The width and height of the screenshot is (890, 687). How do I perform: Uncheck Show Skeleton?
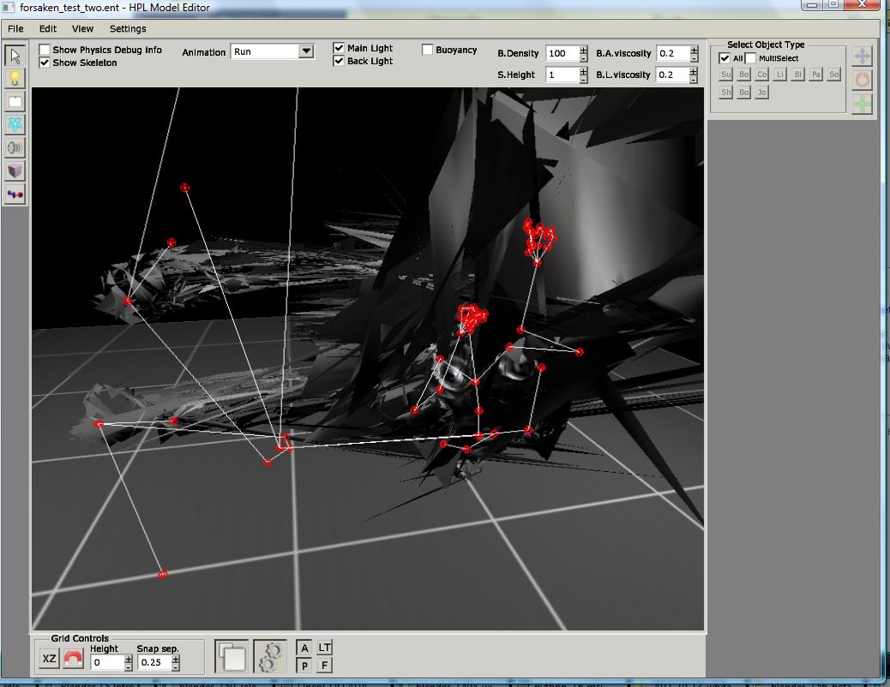tap(45, 63)
